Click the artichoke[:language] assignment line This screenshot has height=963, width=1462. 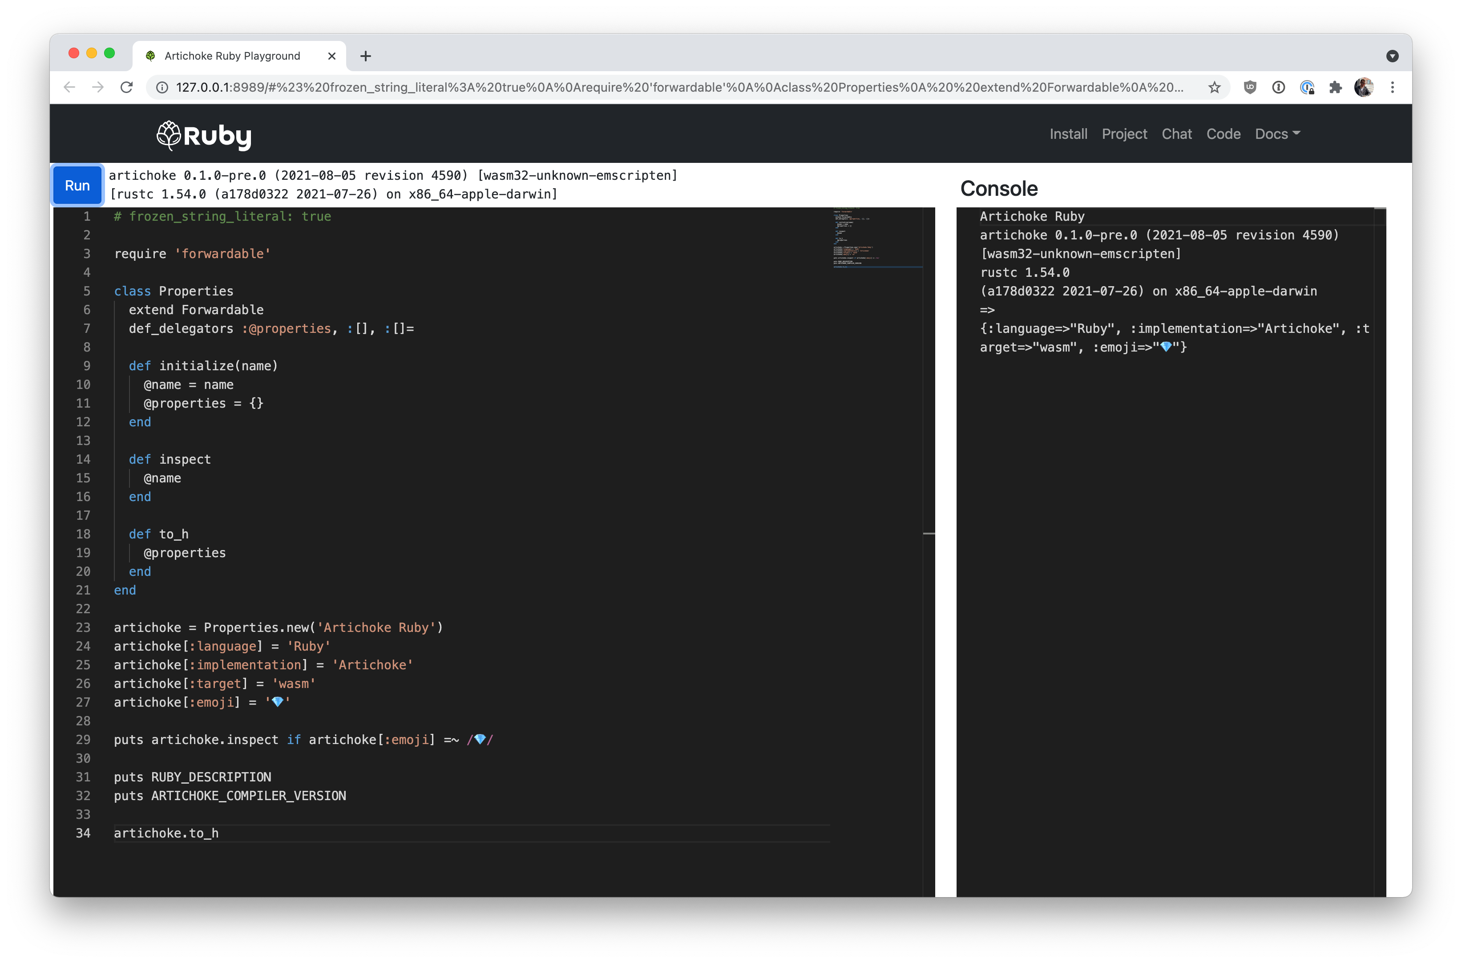click(222, 646)
